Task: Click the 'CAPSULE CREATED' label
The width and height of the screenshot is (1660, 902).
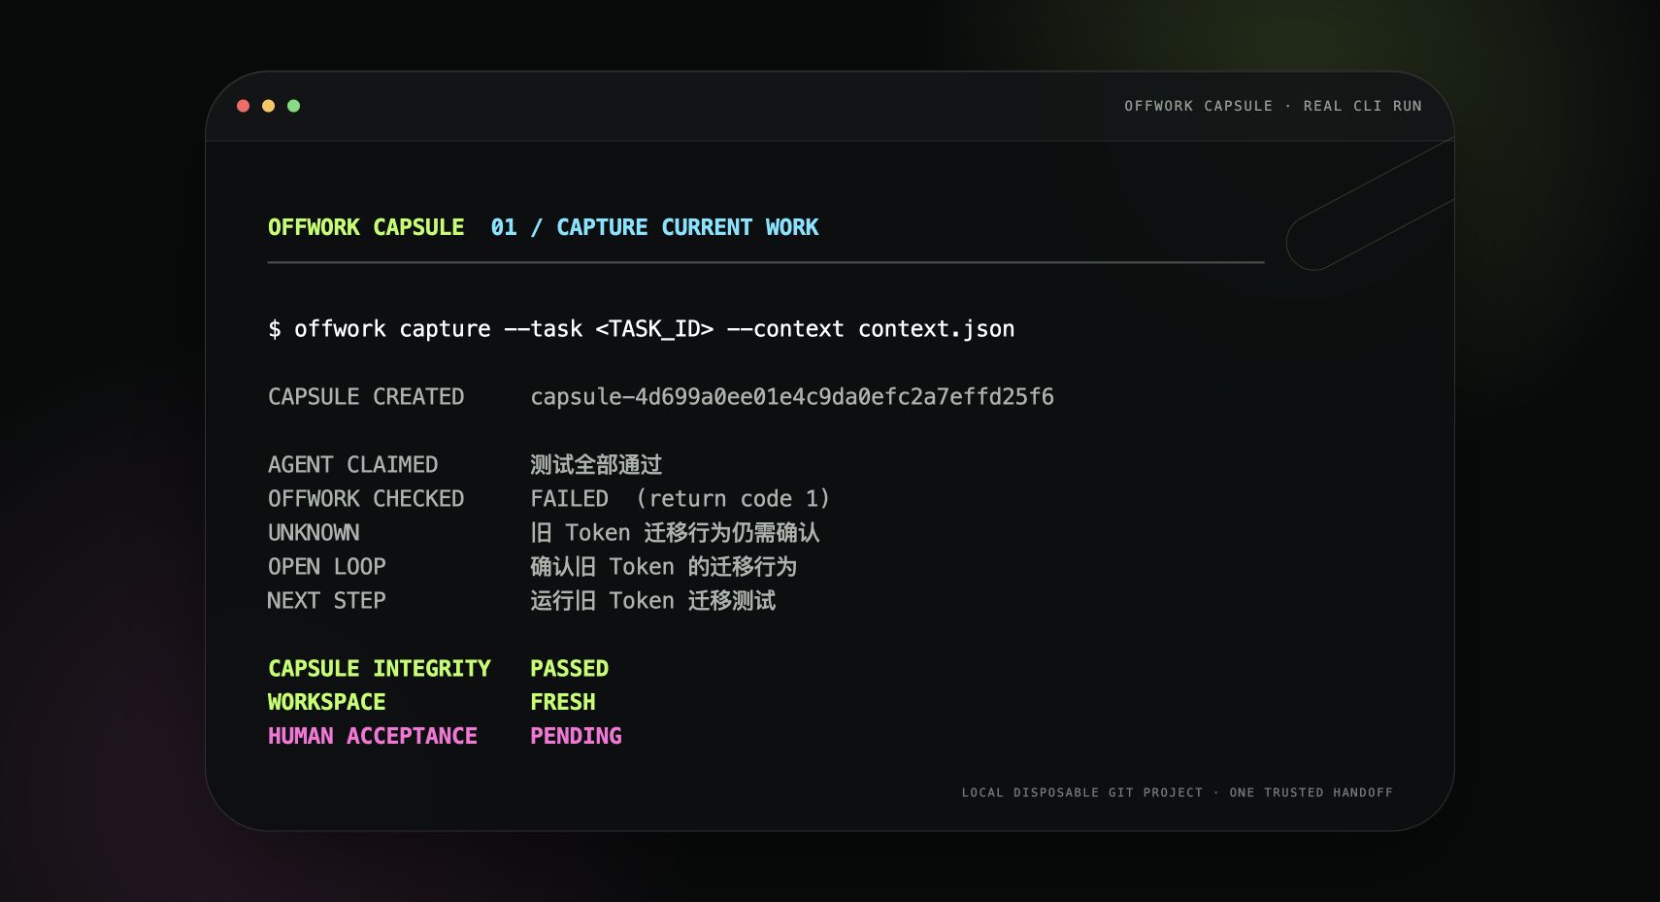Action: 366,397
